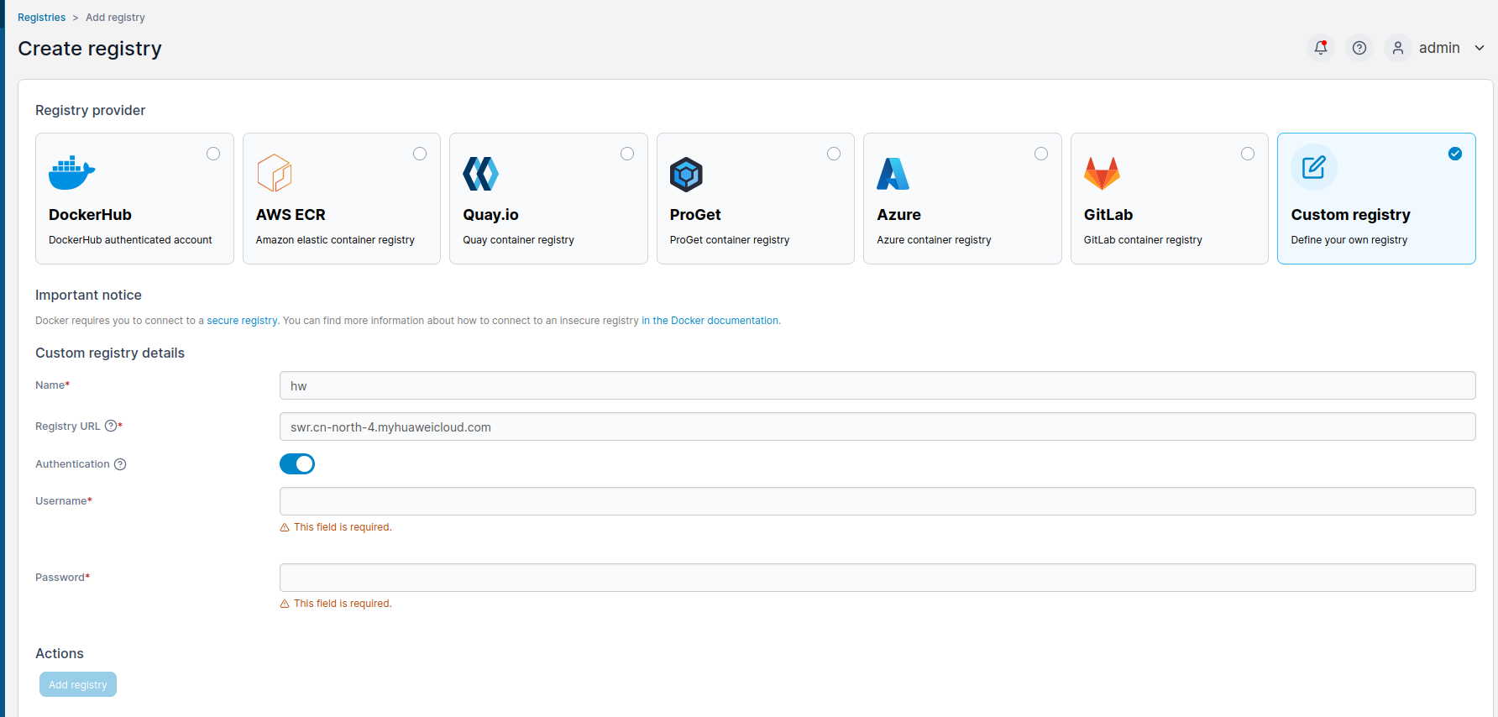This screenshot has height=717, width=1498.
Task: Click the Azure logo
Action: tap(893, 174)
